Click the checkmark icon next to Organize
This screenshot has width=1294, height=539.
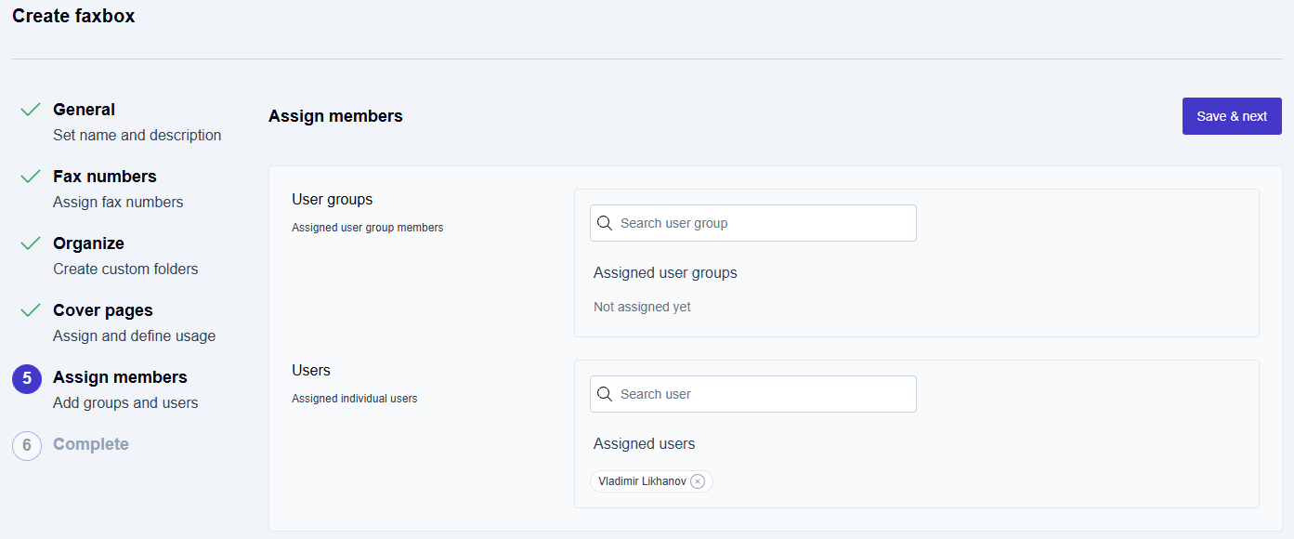click(31, 243)
